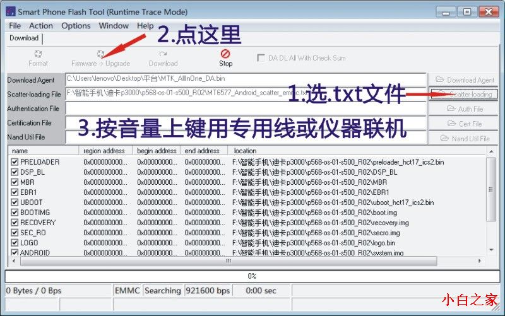The height and width of the screenshot is (316, 505).
Task: Sort by the location column header
Action: pyautogui.click(x=357, y=151)
